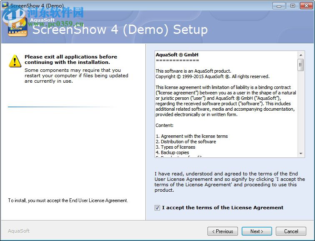Click the license scrollbar up arrow

coord(301,55)
